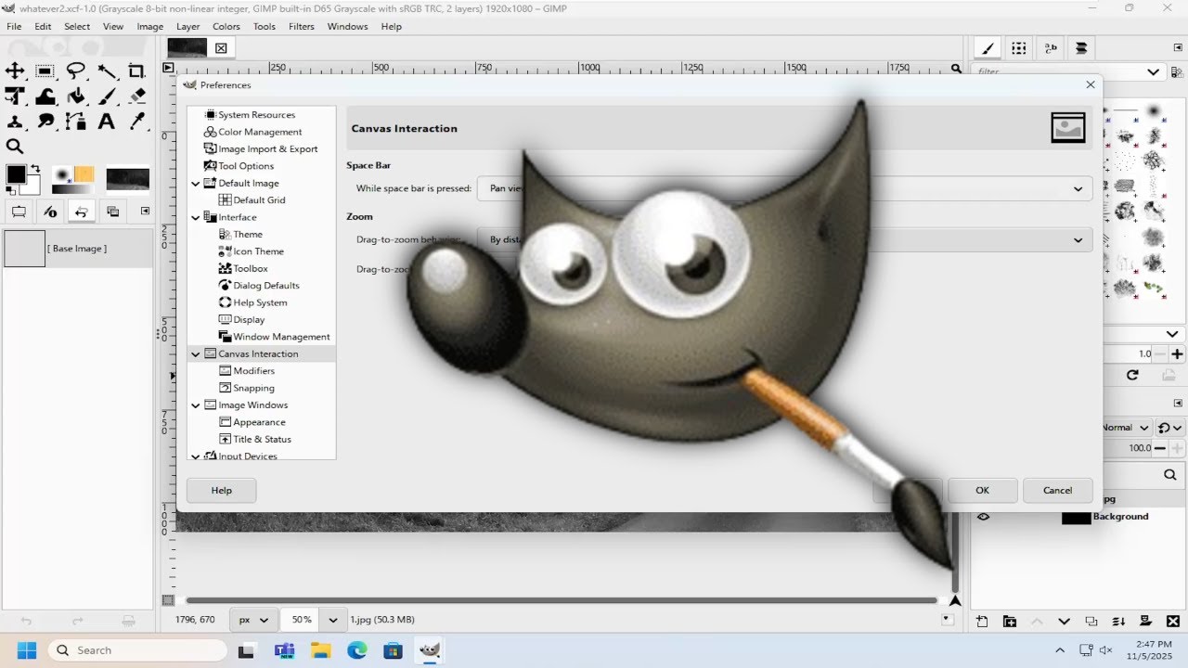The image size is (1188, 668).
Task: Open the File menu
Action: (14, 27)
